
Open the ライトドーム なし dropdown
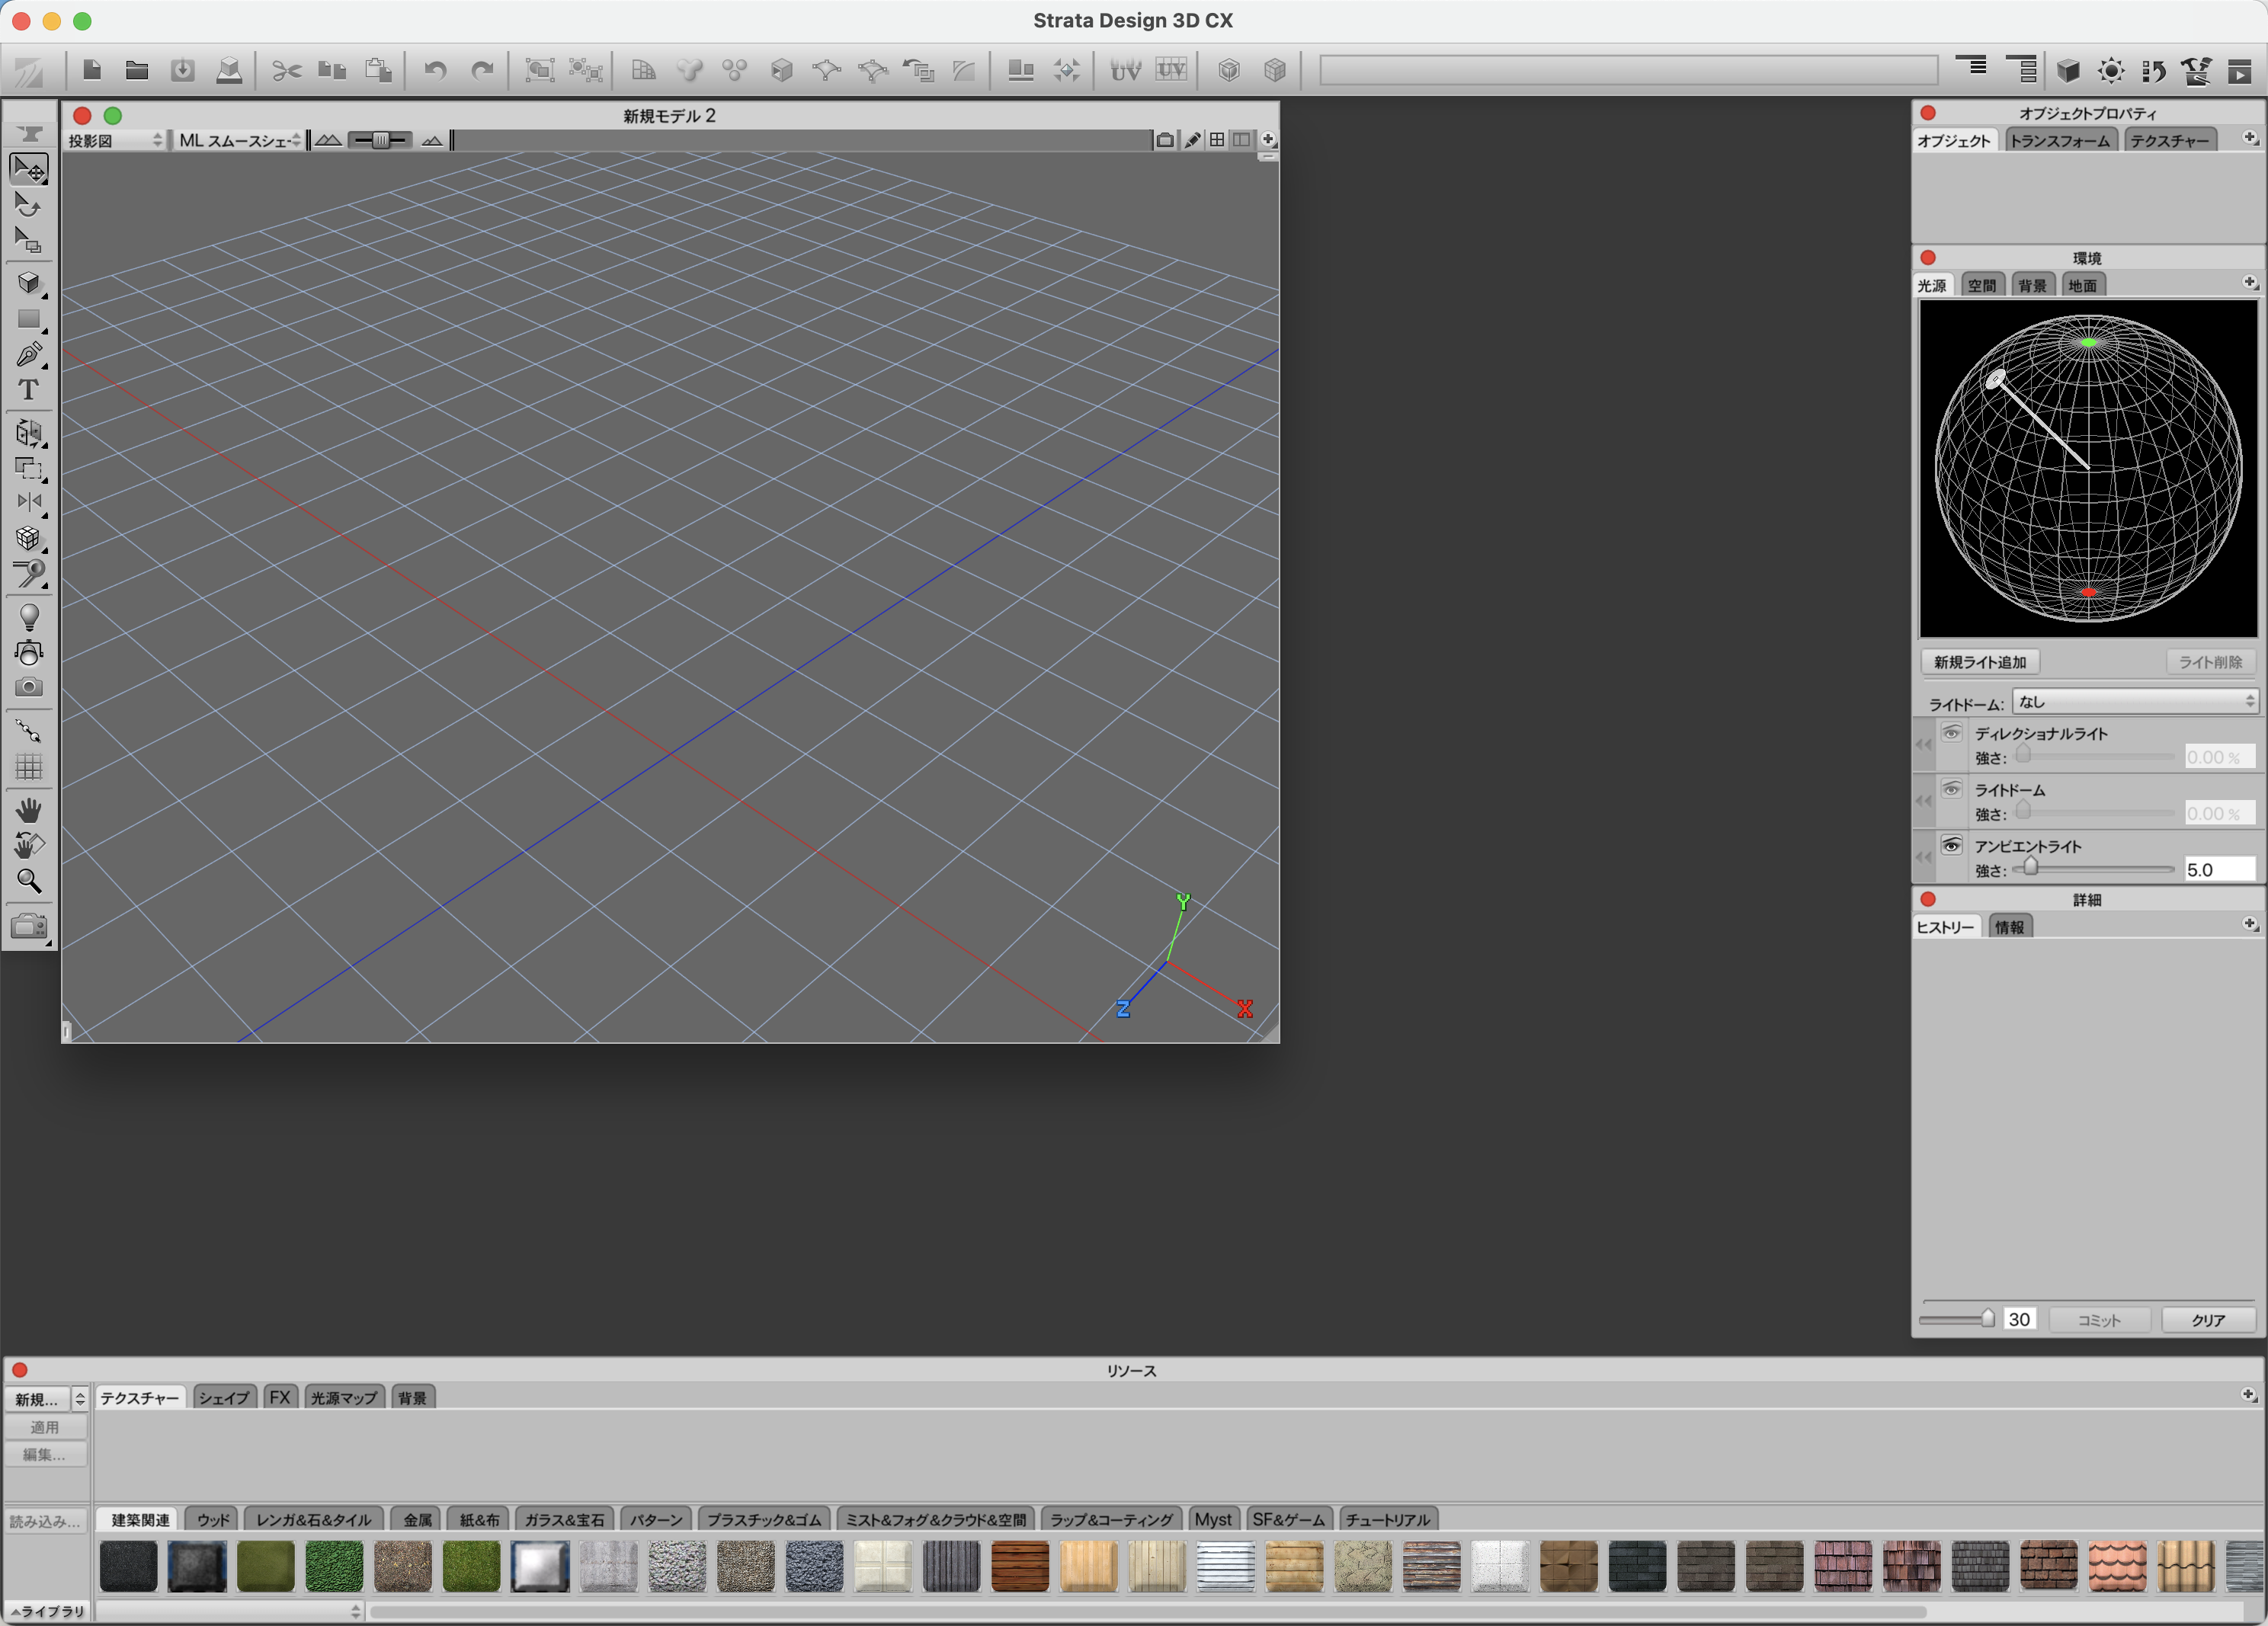[2135, 702]
